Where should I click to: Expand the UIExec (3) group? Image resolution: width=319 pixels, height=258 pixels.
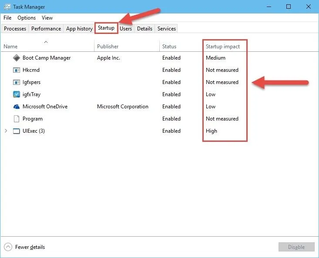point(6,131)
